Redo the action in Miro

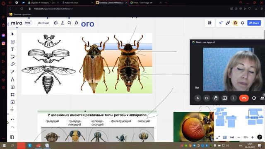coord(12,127)
